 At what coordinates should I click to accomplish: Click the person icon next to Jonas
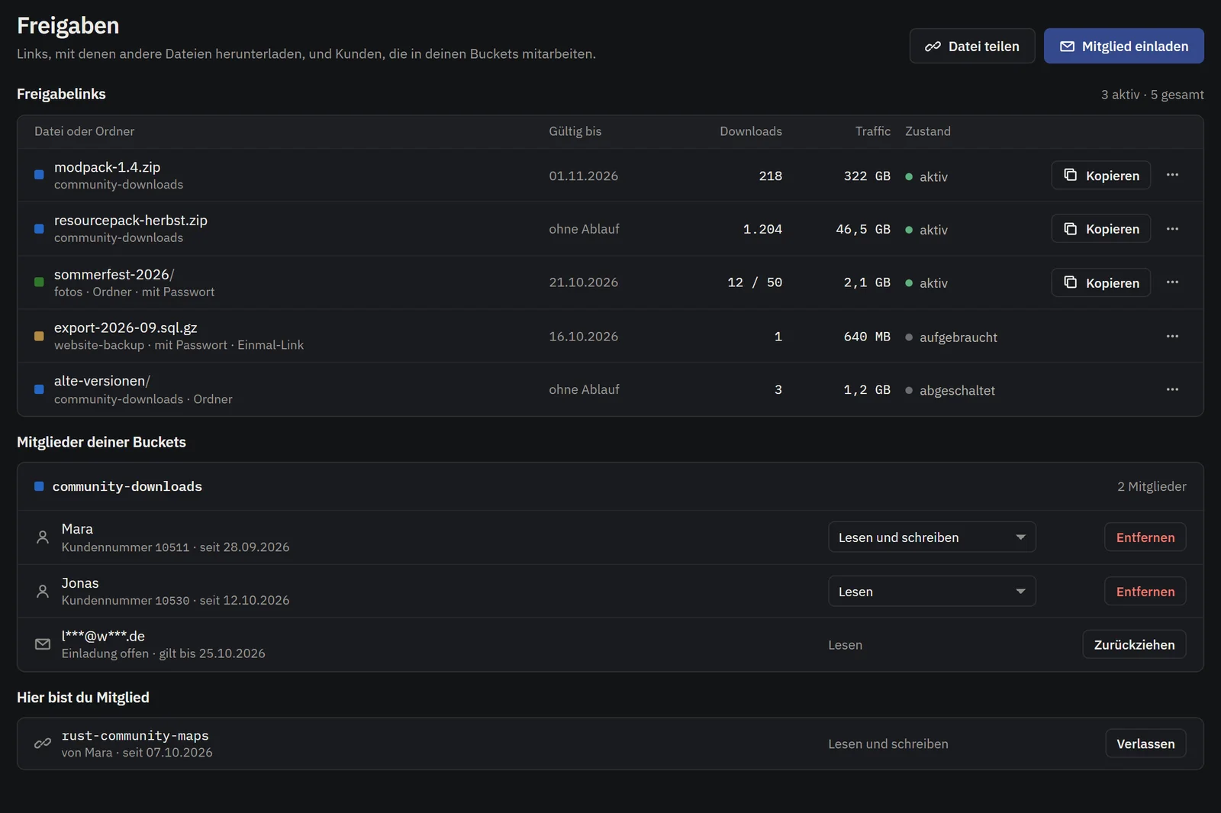click(43, 591)
